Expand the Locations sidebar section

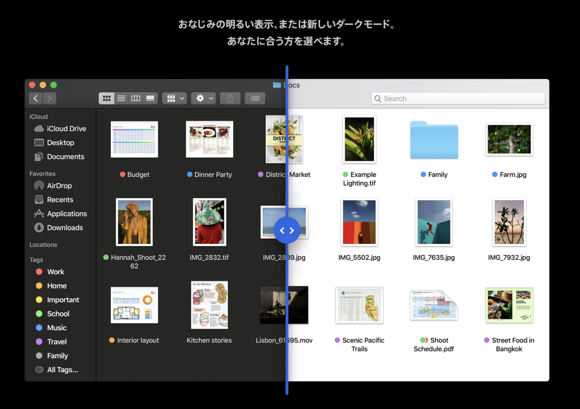pos(43,245)
